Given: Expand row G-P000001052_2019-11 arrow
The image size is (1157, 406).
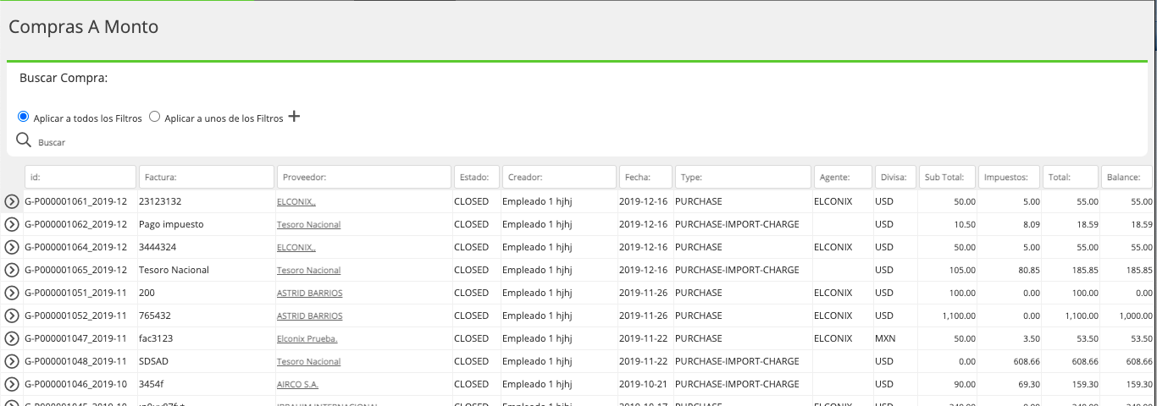Looking at the screenshot, I should pos(12,315).
